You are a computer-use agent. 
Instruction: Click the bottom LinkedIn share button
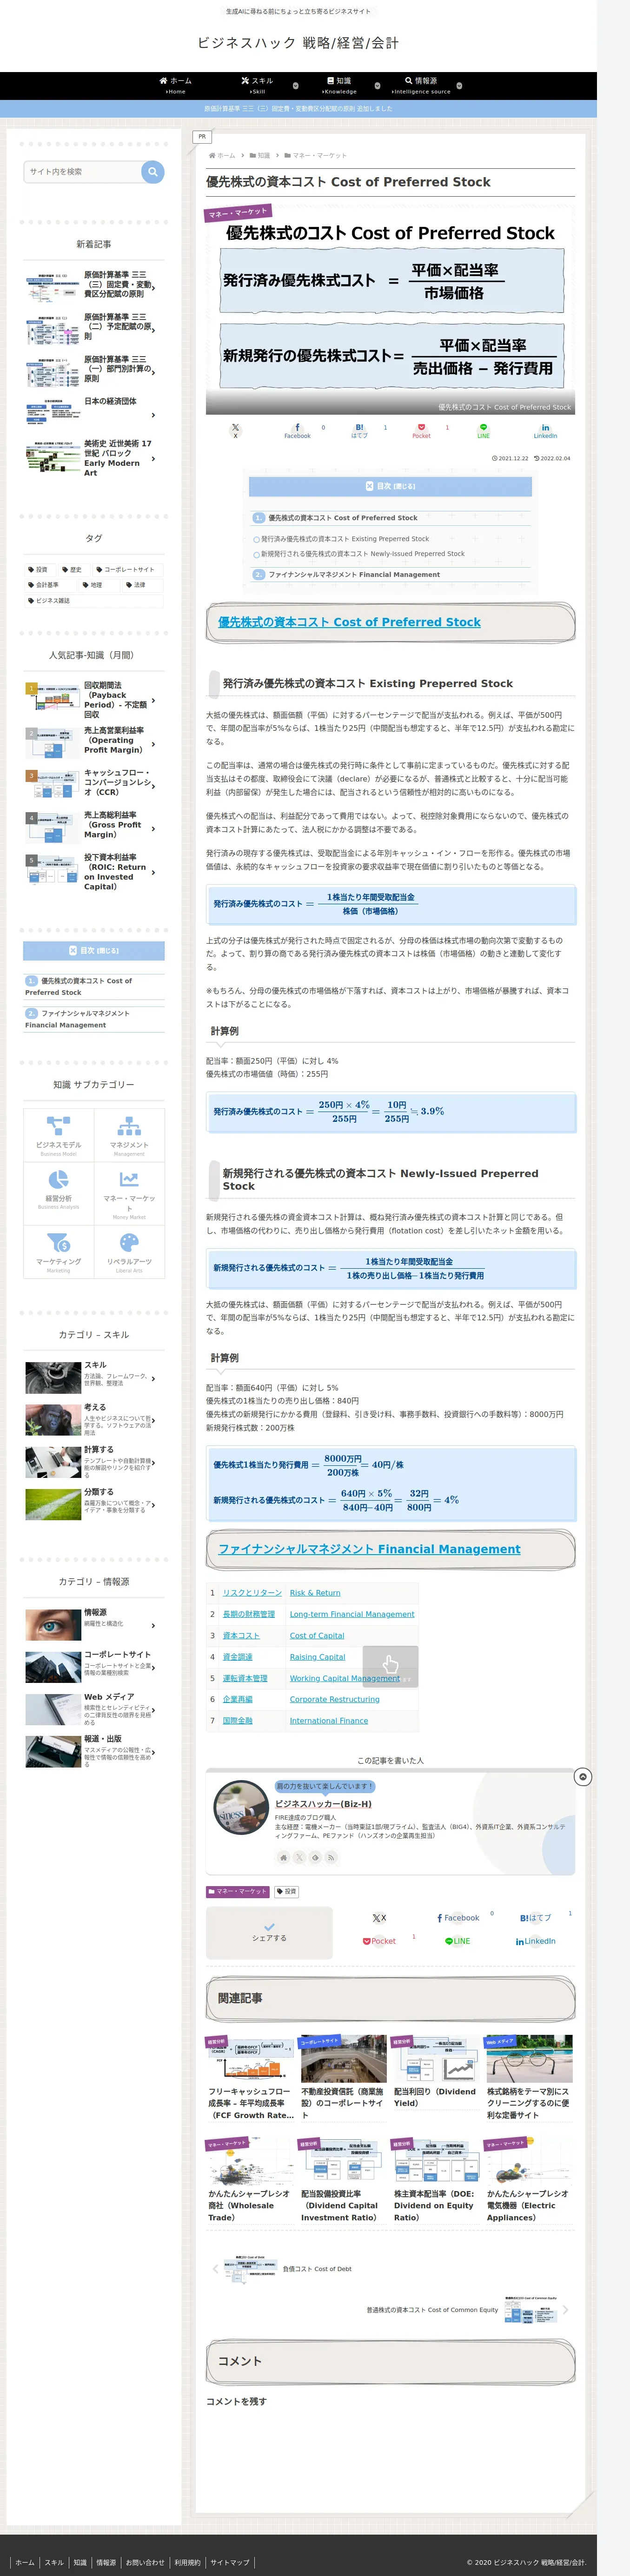(x=536, y=1941)
